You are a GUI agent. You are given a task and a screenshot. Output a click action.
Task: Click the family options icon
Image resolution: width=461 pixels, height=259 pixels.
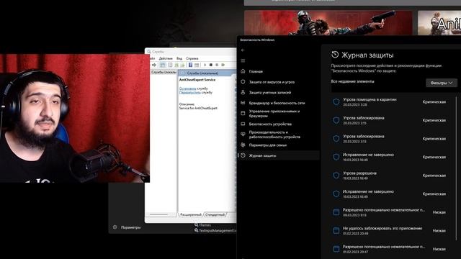tap(243, 145)
